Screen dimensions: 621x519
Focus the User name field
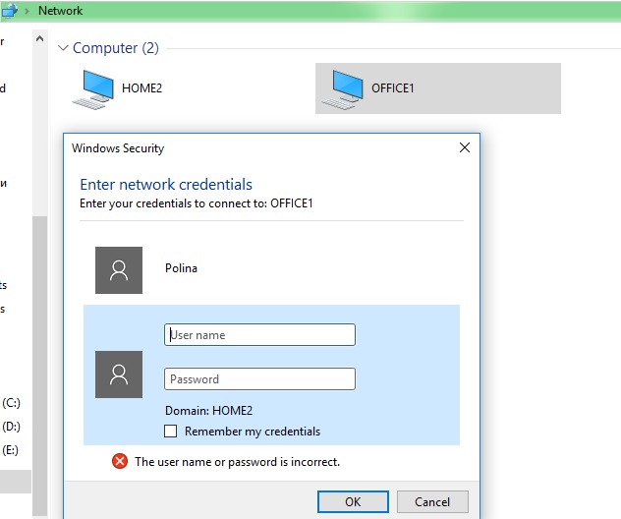(x=259, y=335)
